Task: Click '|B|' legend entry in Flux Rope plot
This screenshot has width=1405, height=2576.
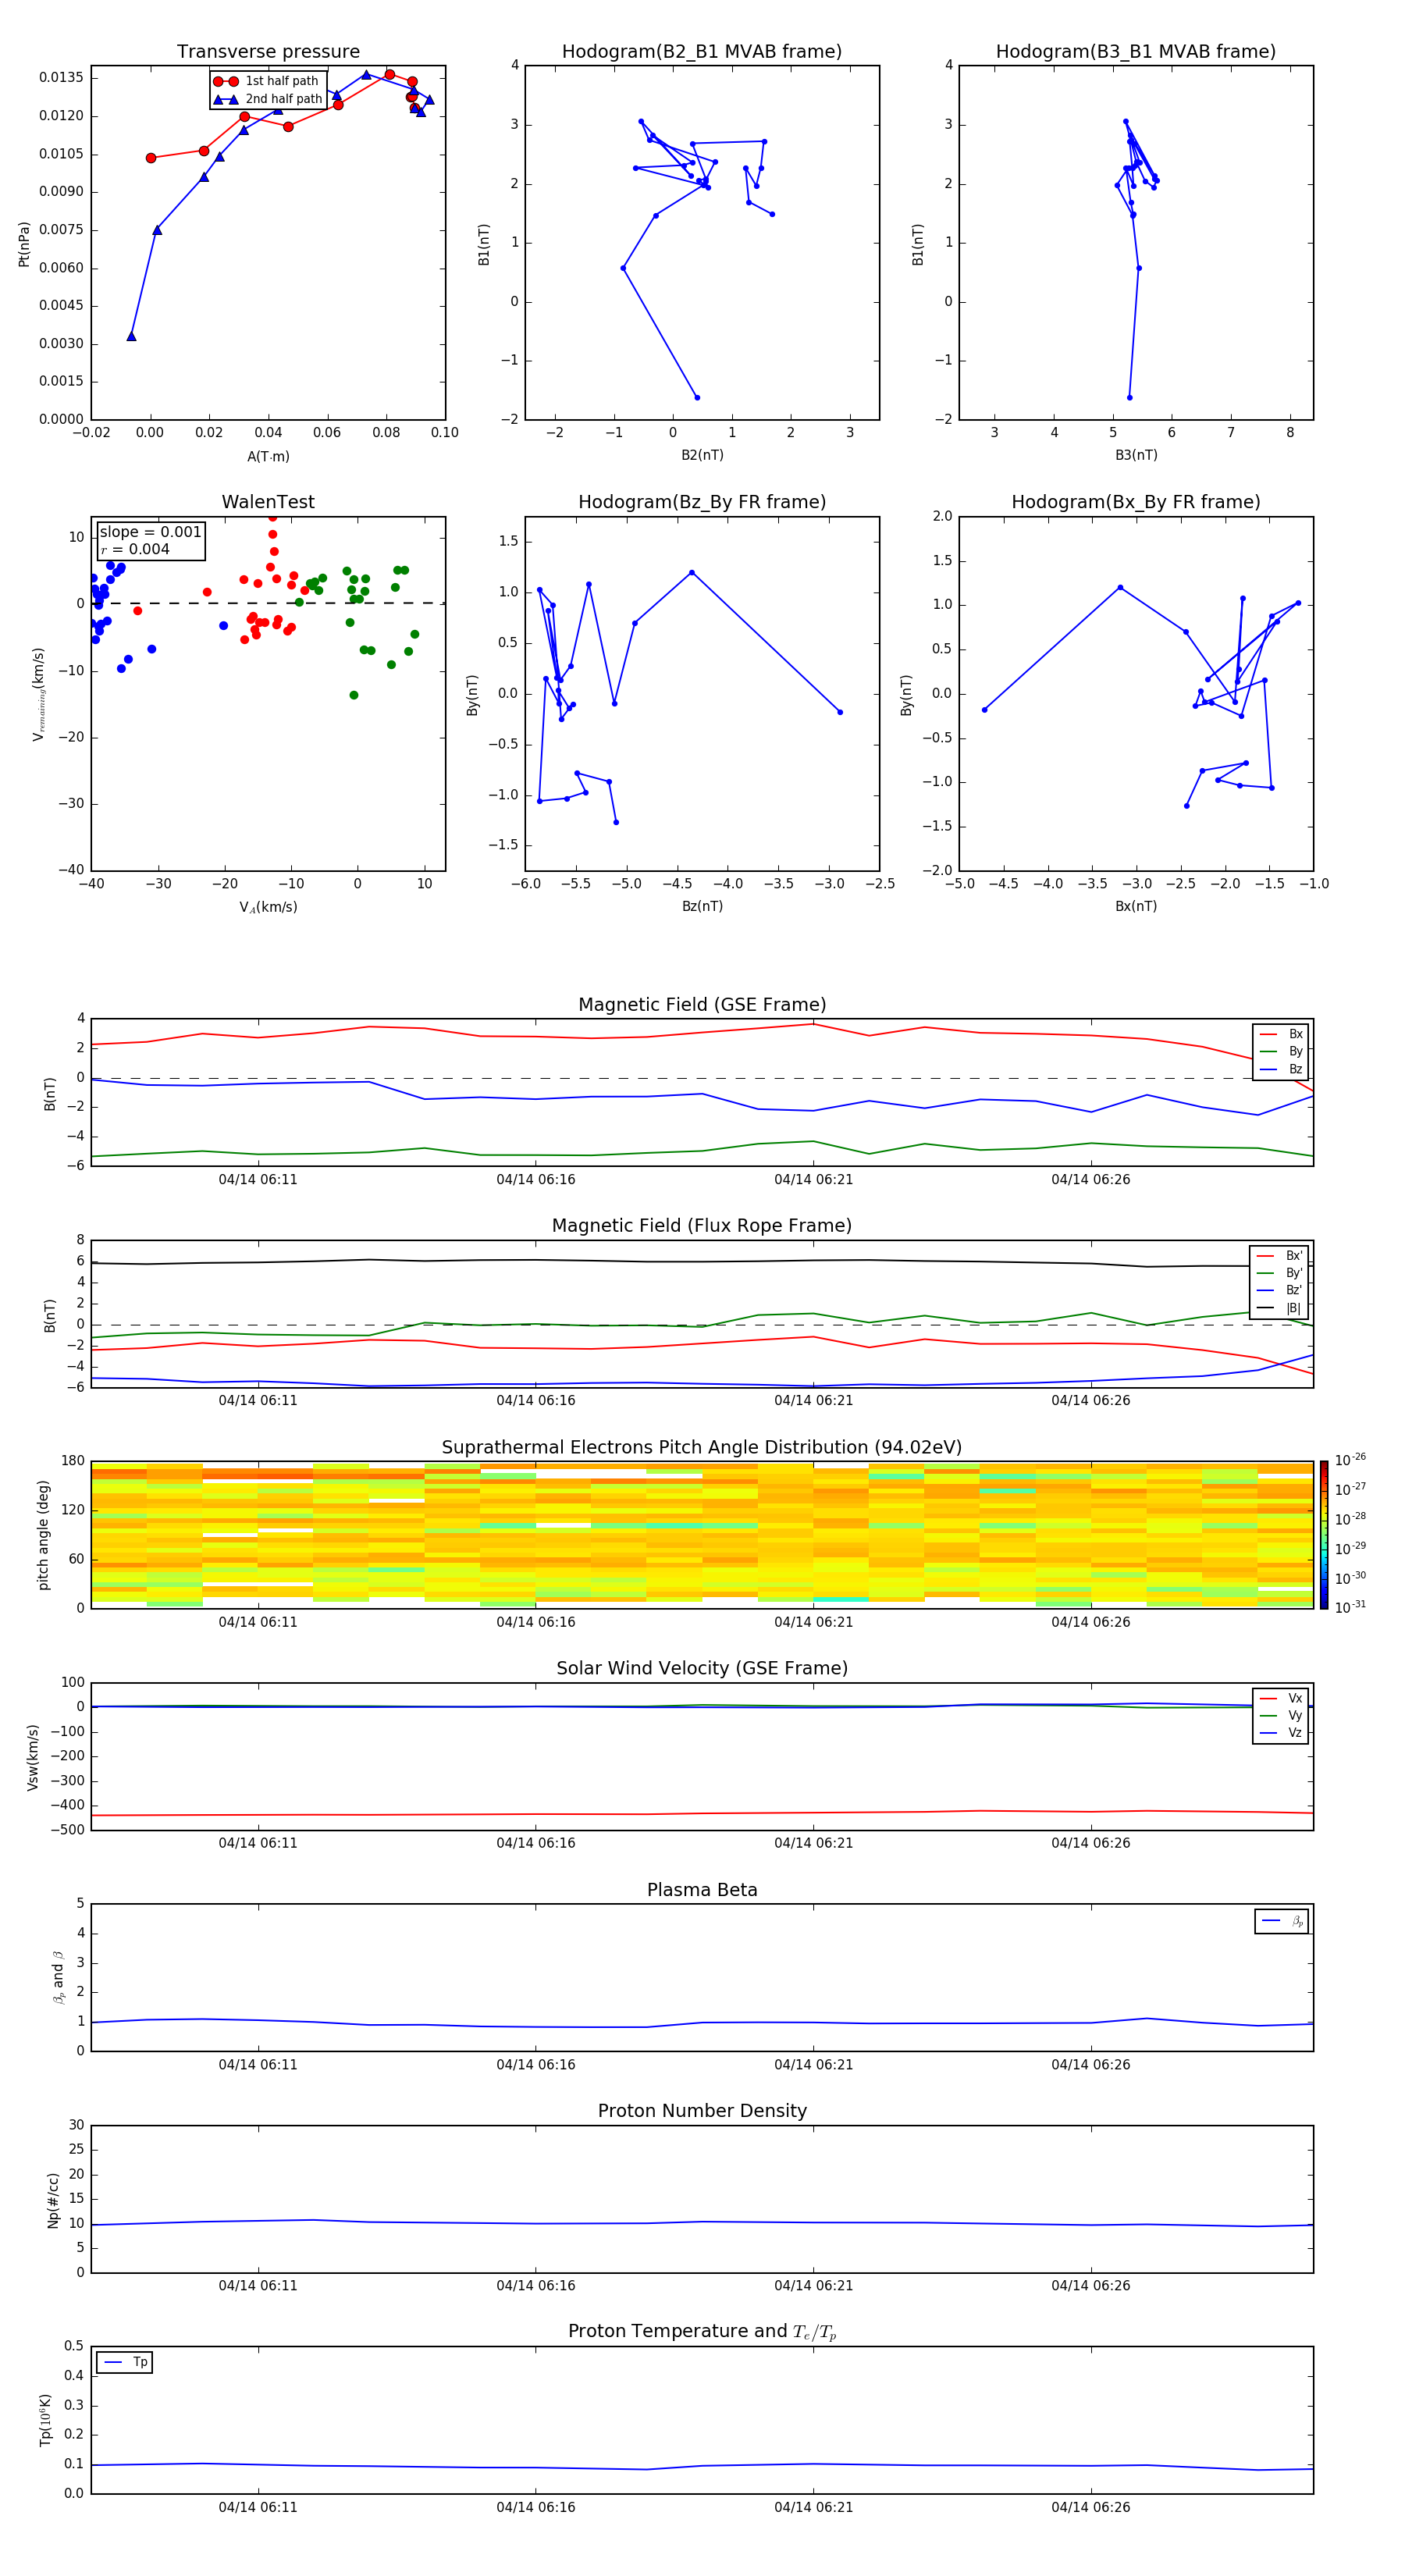Action: (1280, 1308)
